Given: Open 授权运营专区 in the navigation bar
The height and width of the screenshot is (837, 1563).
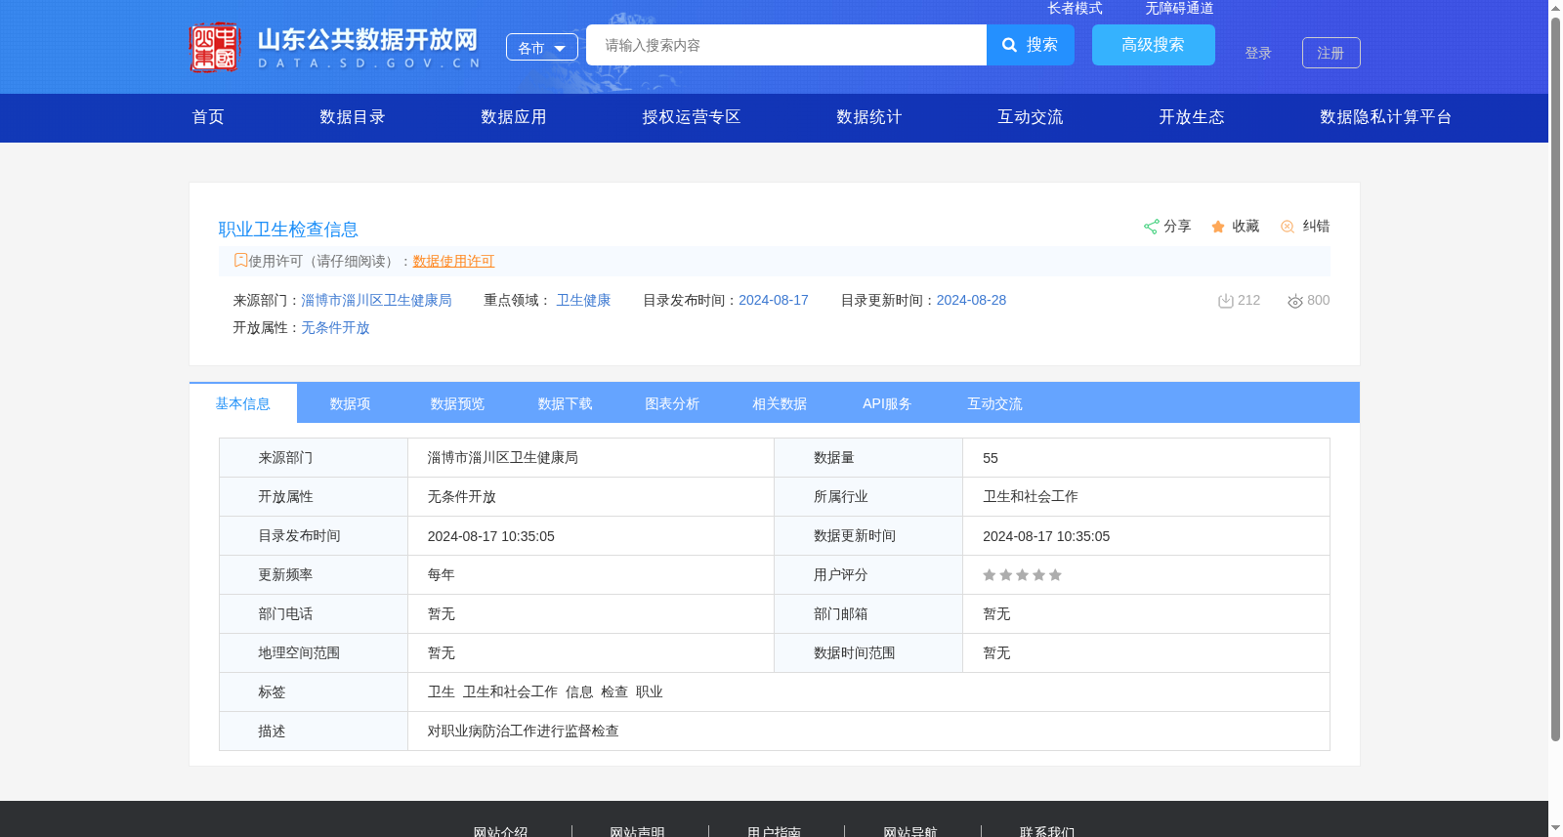Looking at the screenshot, I should point(692,117).
